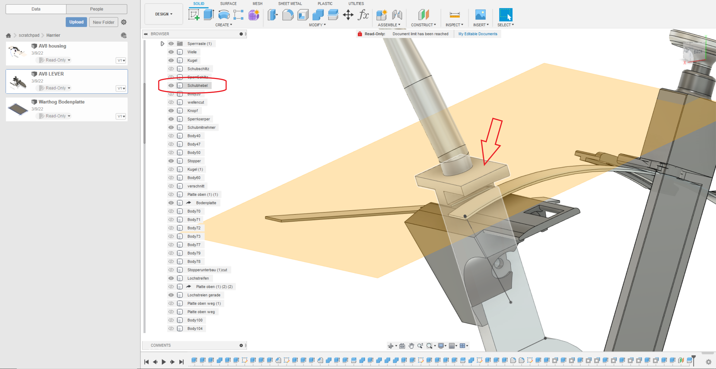Select the Create Sketch tool
This screenshot has height=369, width=716.
194,15
